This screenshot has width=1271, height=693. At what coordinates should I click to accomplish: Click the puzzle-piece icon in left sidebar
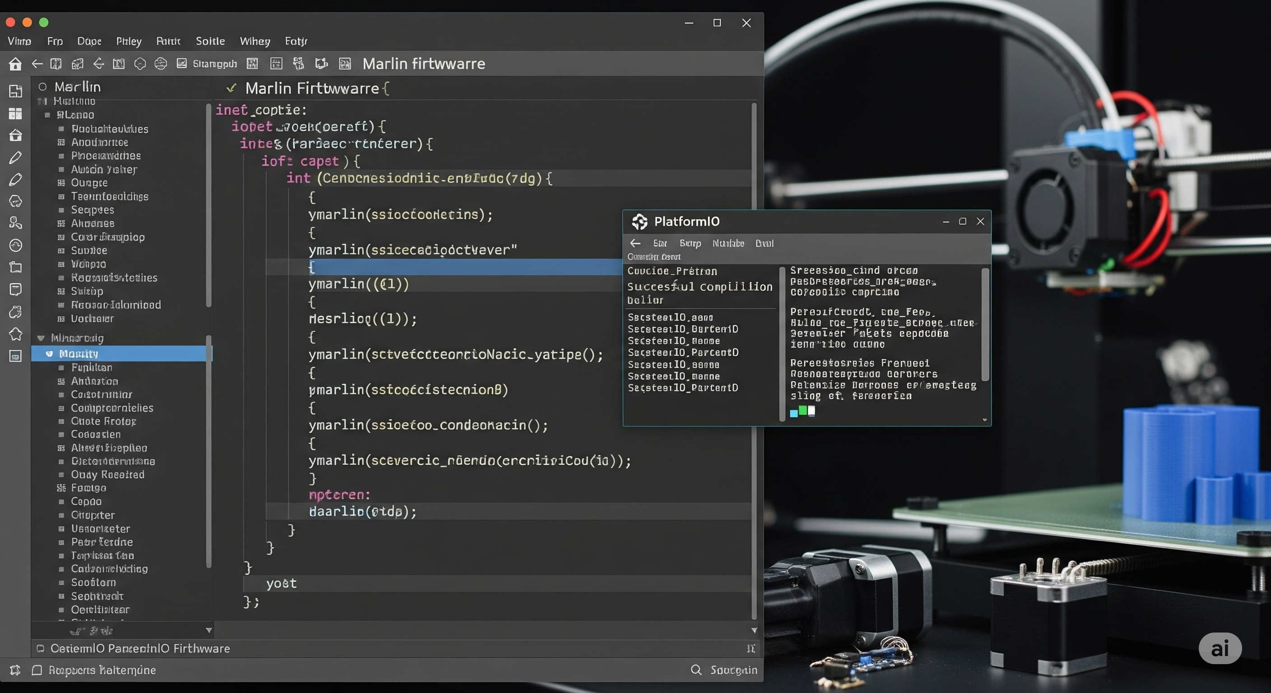coord(15,312)
